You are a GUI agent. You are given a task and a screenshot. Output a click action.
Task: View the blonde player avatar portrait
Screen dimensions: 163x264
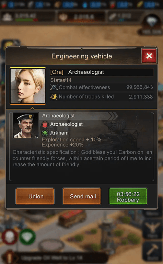28,86
